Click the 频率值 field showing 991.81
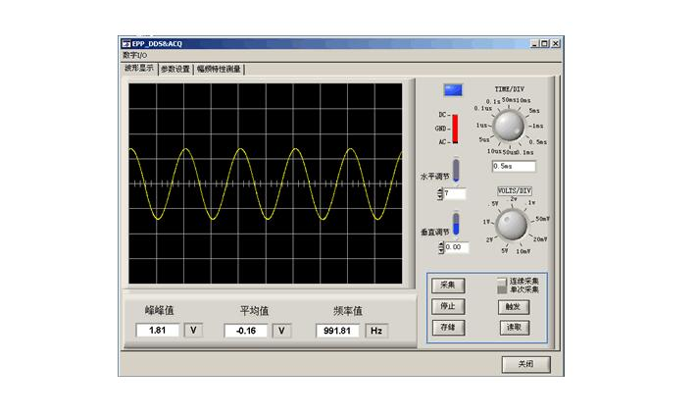The height and width of the screenshot is (418, 698). 337,331
